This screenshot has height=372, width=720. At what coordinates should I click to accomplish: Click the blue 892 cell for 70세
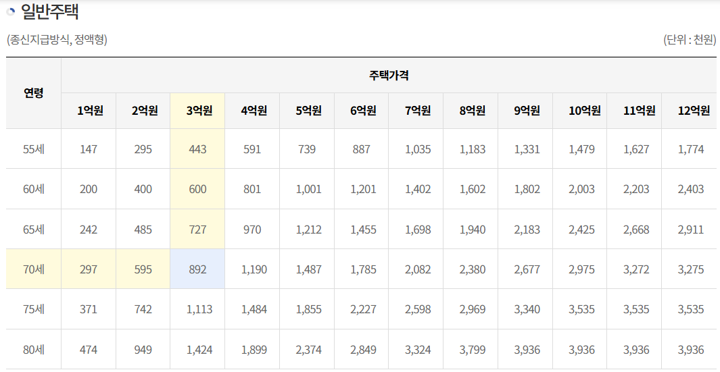pyautogui.click(x=197, y=269)
